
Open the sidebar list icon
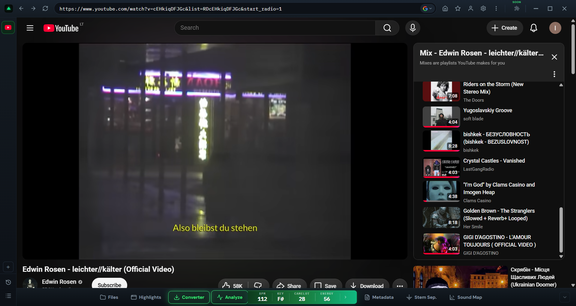click(x=8, y=296)
